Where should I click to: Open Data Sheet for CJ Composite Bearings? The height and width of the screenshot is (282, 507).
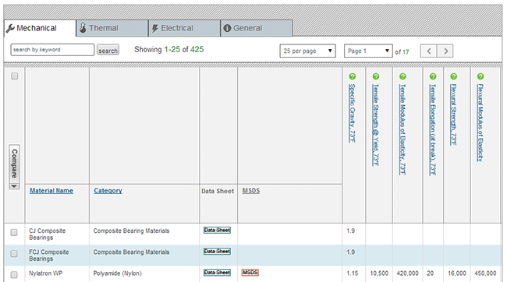tap(217, 231)
